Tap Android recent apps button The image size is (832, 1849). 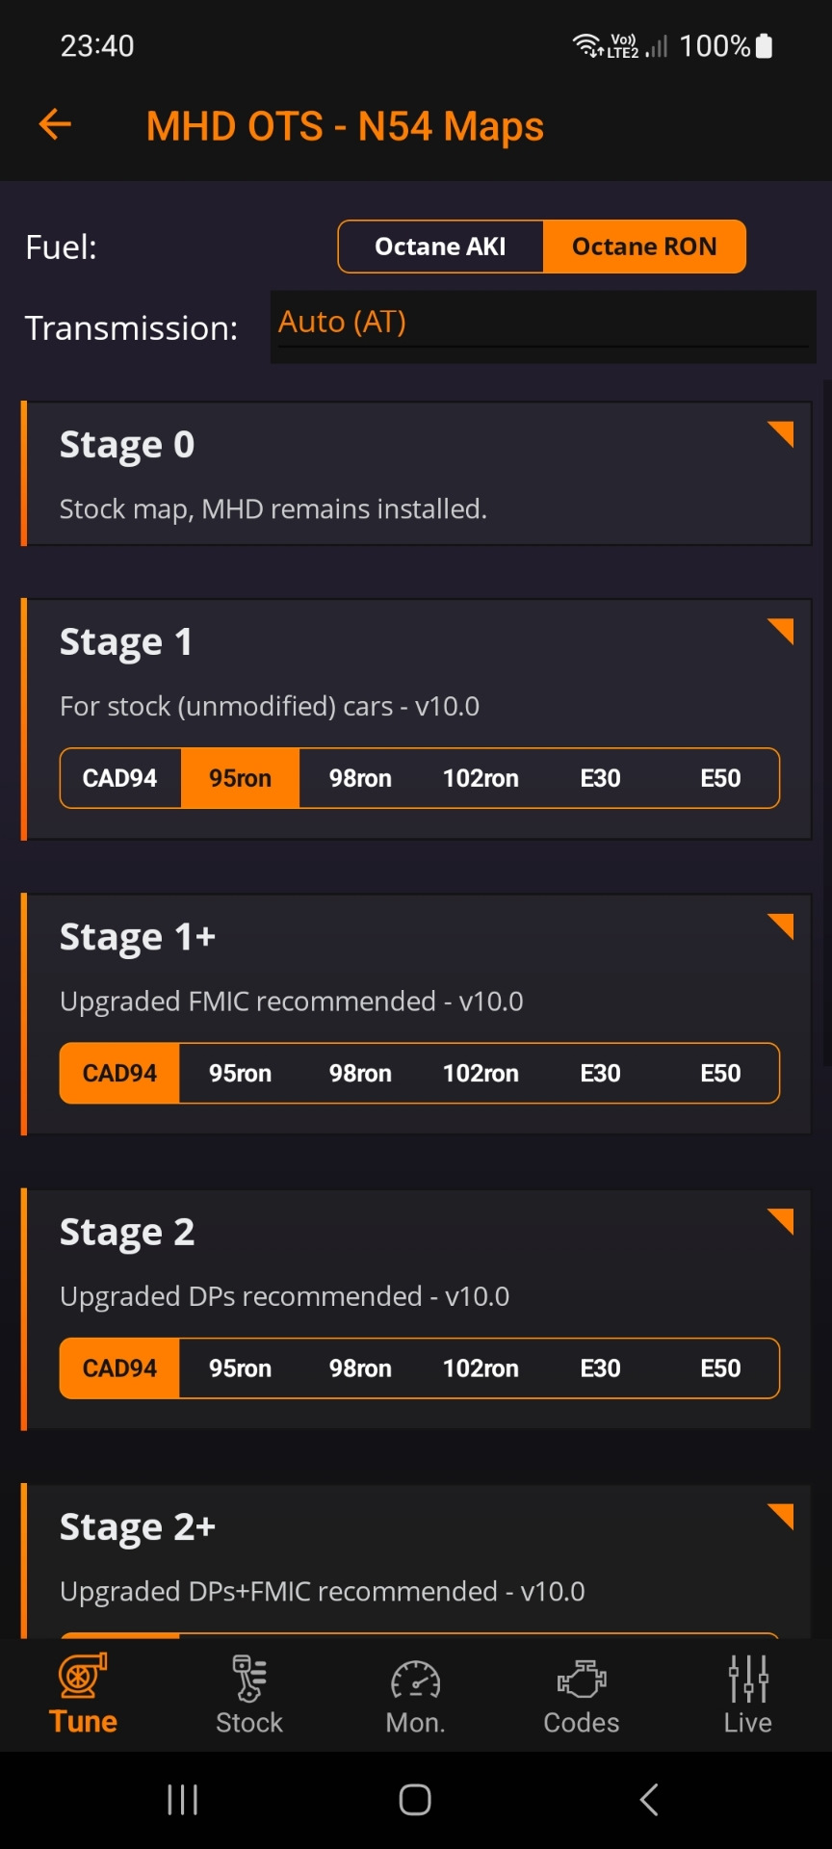pos(182,1799)
